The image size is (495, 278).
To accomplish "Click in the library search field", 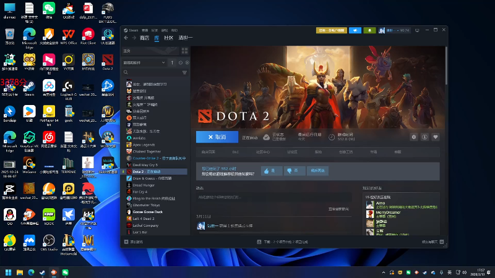I will pyautogui.click(x=152, y=72).
